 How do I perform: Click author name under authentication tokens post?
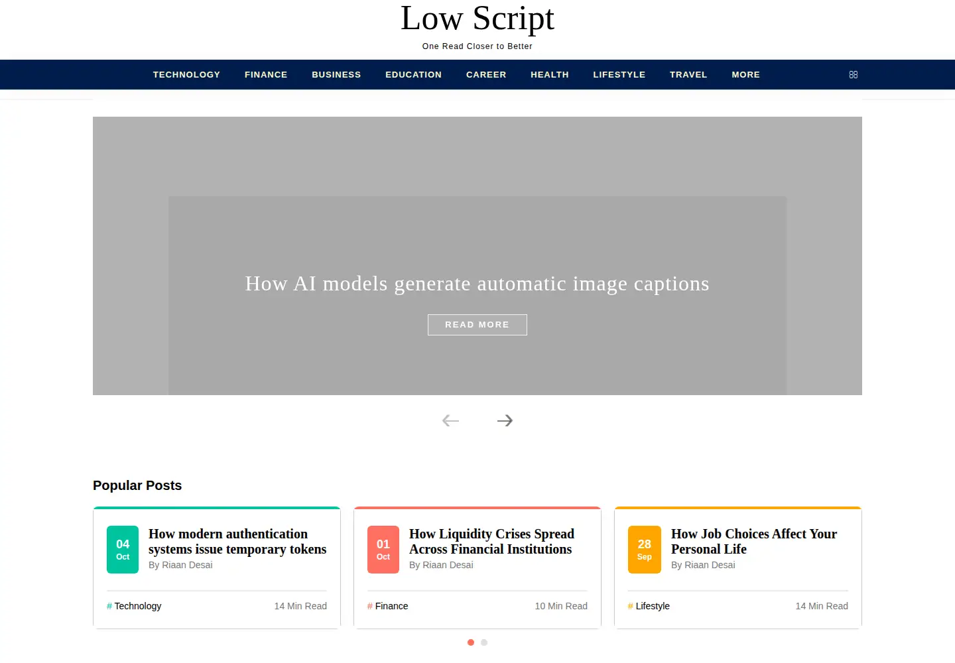pos(180,565)
